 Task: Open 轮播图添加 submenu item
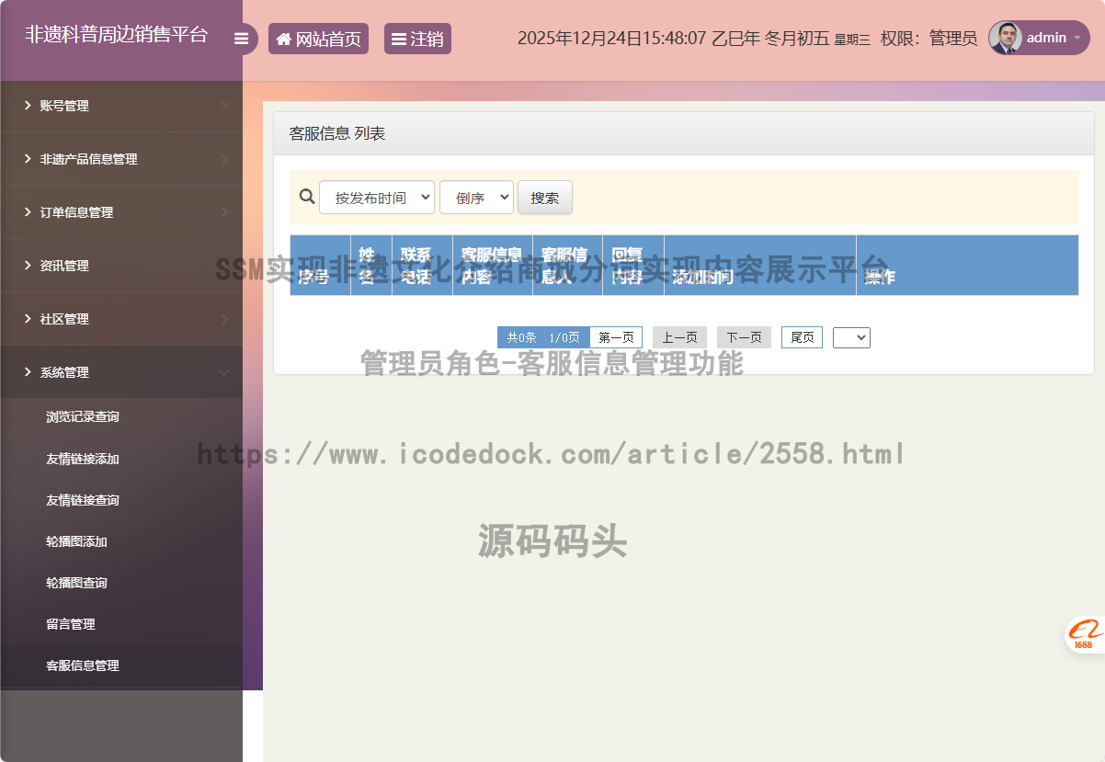[77, 541]
